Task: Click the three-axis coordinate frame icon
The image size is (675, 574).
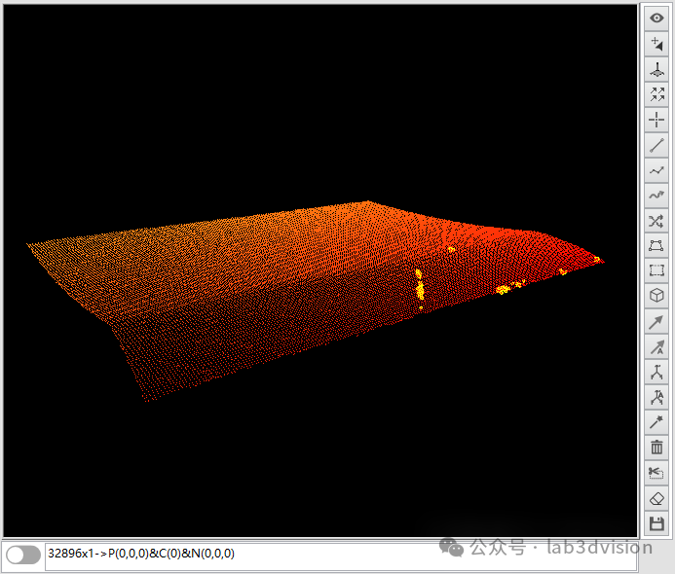Action: [656, 373]
